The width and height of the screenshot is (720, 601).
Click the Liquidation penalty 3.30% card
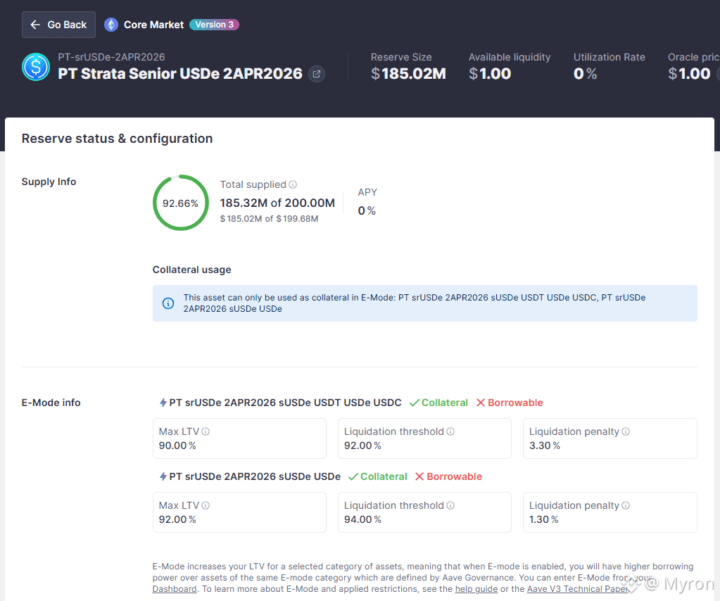click(x=610, y=438)
